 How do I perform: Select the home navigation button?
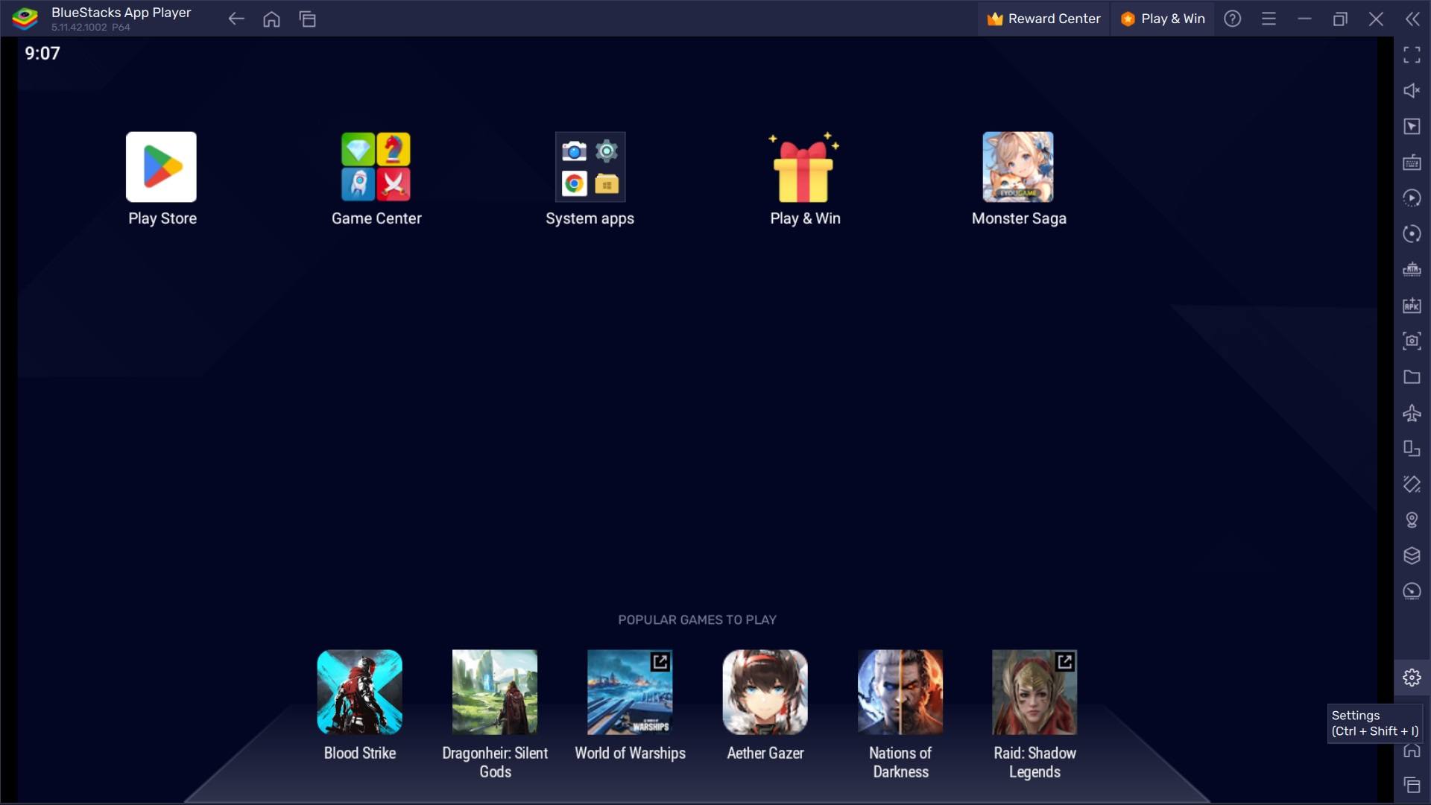point(272,19)
